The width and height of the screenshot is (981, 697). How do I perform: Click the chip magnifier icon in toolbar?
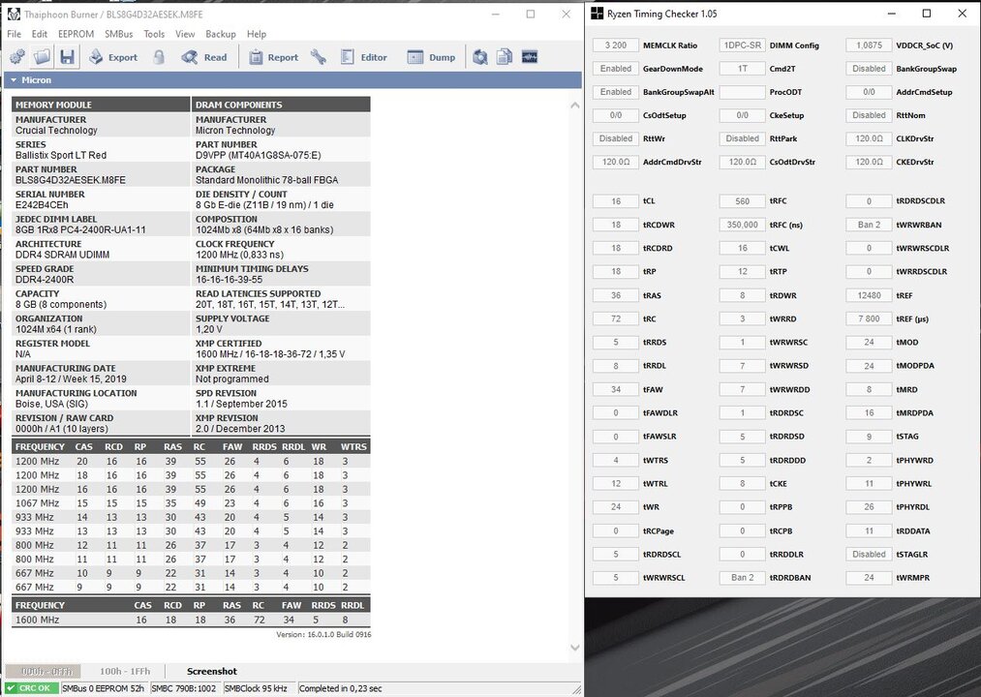pos(480,57)
